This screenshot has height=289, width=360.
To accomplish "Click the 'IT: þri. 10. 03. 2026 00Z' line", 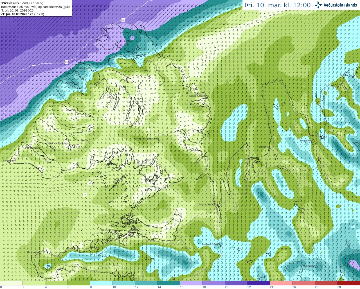I will [17, 10].
